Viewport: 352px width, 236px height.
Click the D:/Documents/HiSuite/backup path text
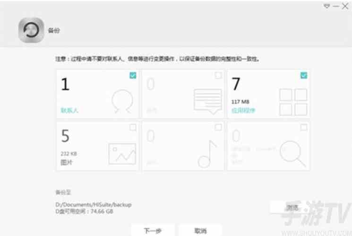[94, 204]
